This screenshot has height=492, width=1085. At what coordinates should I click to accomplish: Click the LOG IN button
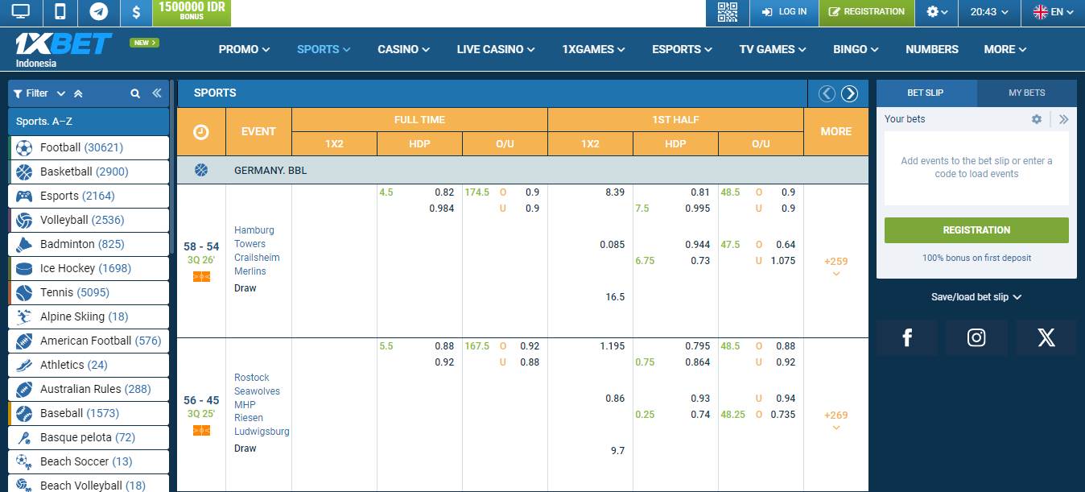pos(784,12)
